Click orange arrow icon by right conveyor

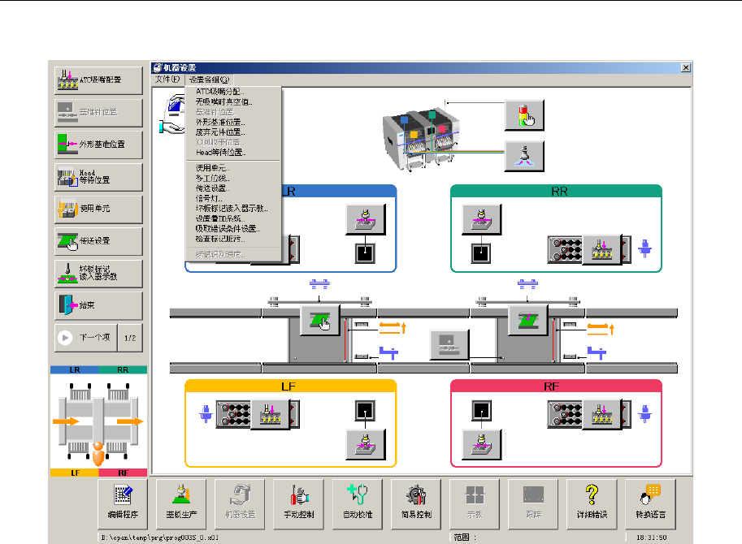click(601, 328)
